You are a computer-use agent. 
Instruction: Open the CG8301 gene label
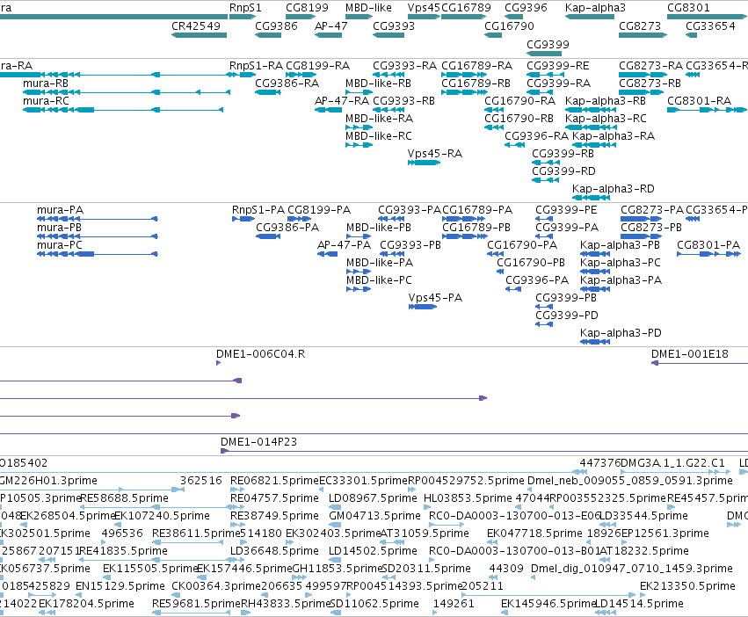click(x=688, y=8)
